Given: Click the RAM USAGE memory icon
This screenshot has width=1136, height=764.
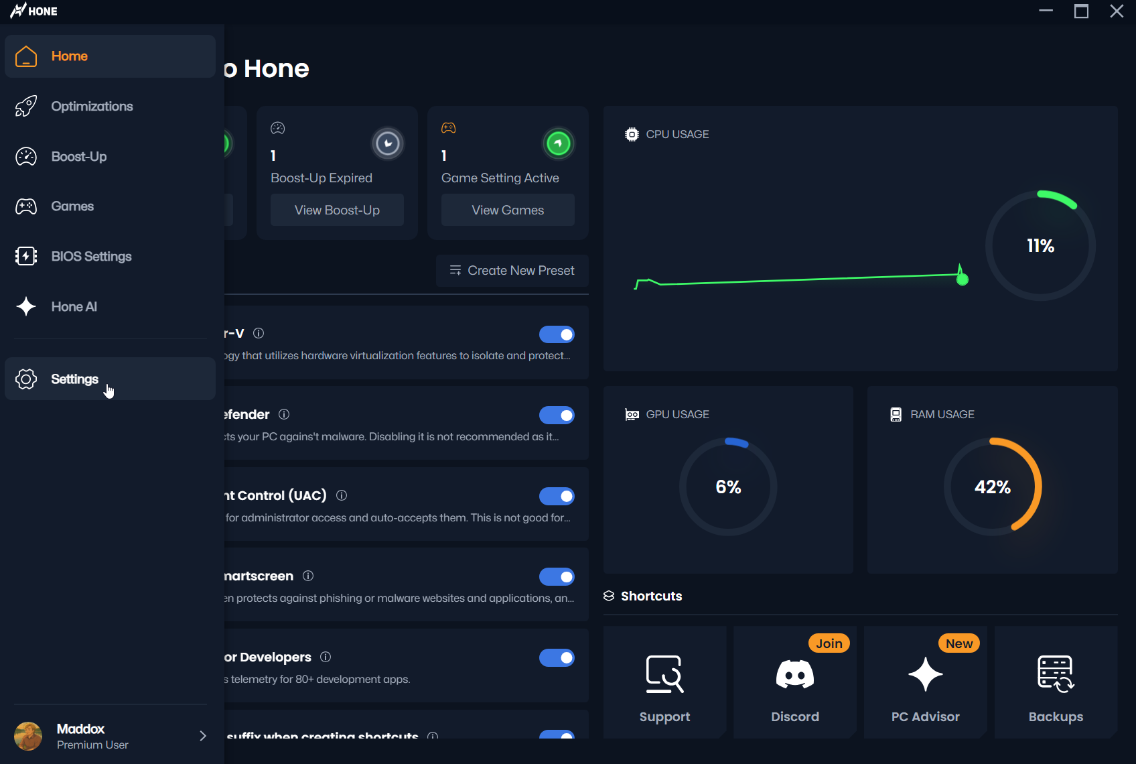Looking at the screenshot, I should (x=896, y=415).
